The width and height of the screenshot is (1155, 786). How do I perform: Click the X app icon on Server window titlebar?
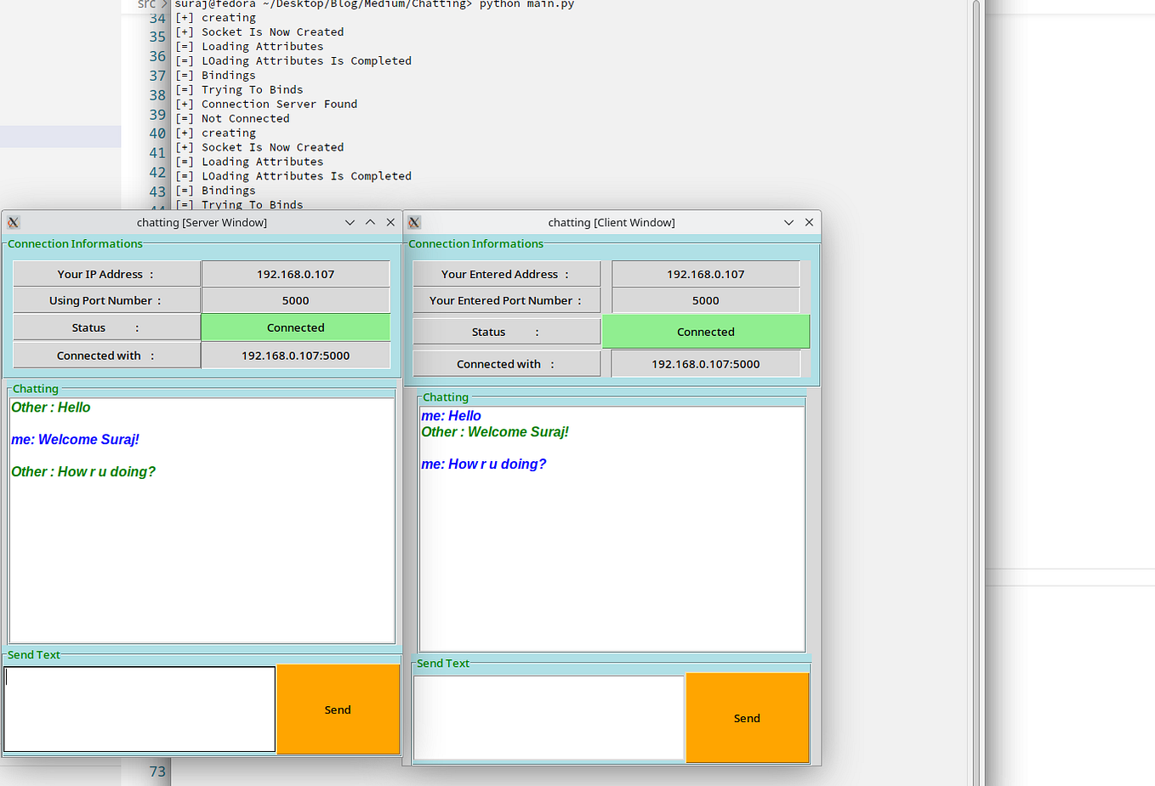pyautogui.click(x=13, y=222)
